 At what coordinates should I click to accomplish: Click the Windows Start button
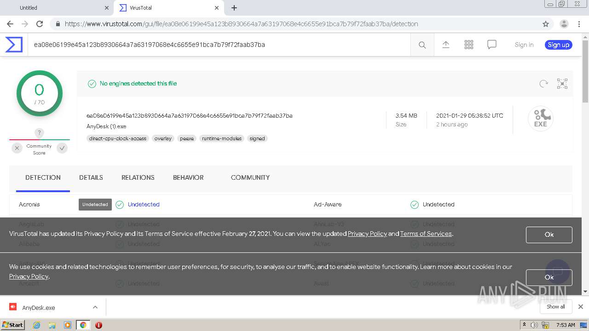tap(13, 325)
